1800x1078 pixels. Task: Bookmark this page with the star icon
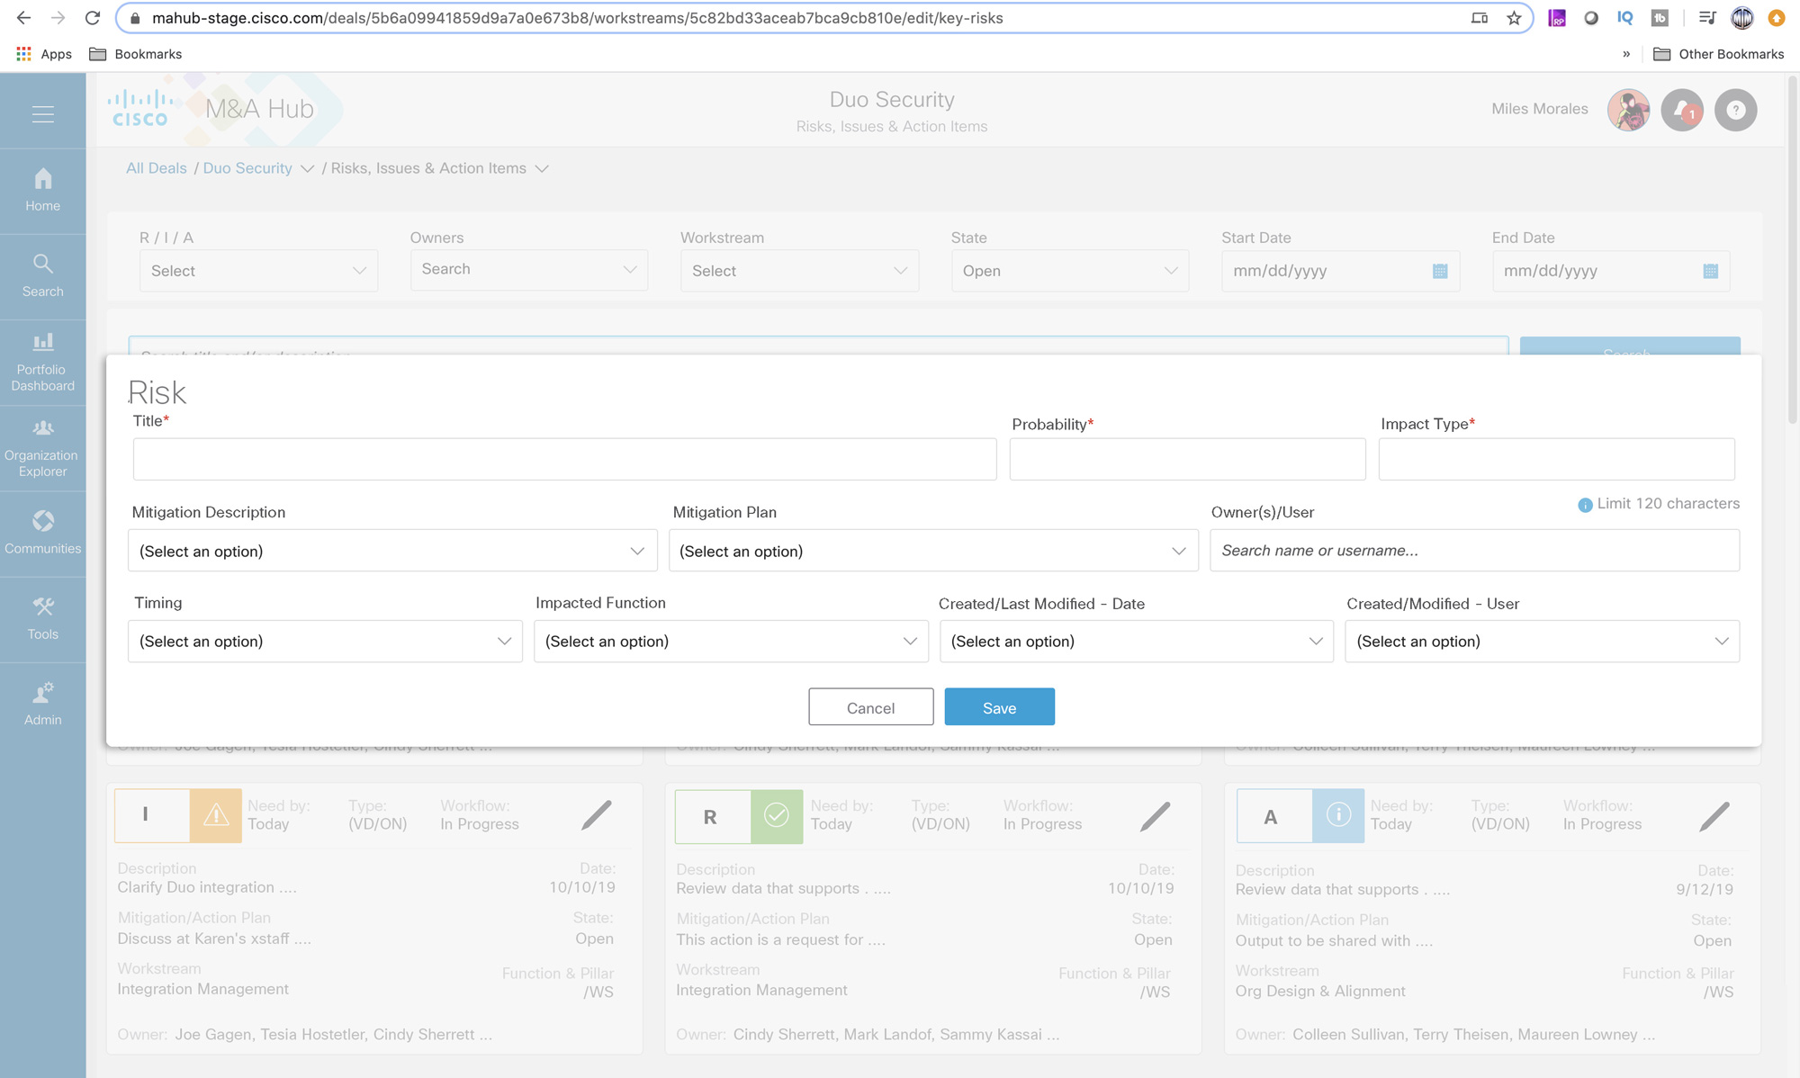[1514, 18]
